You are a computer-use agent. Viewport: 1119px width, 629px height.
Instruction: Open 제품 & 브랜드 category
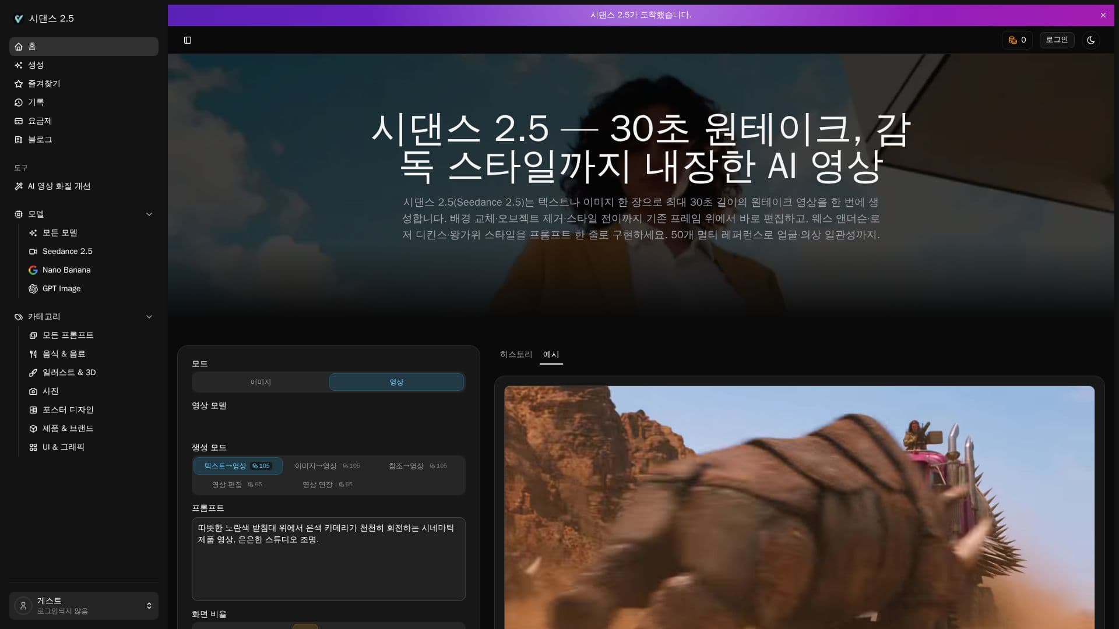(91, 429)
